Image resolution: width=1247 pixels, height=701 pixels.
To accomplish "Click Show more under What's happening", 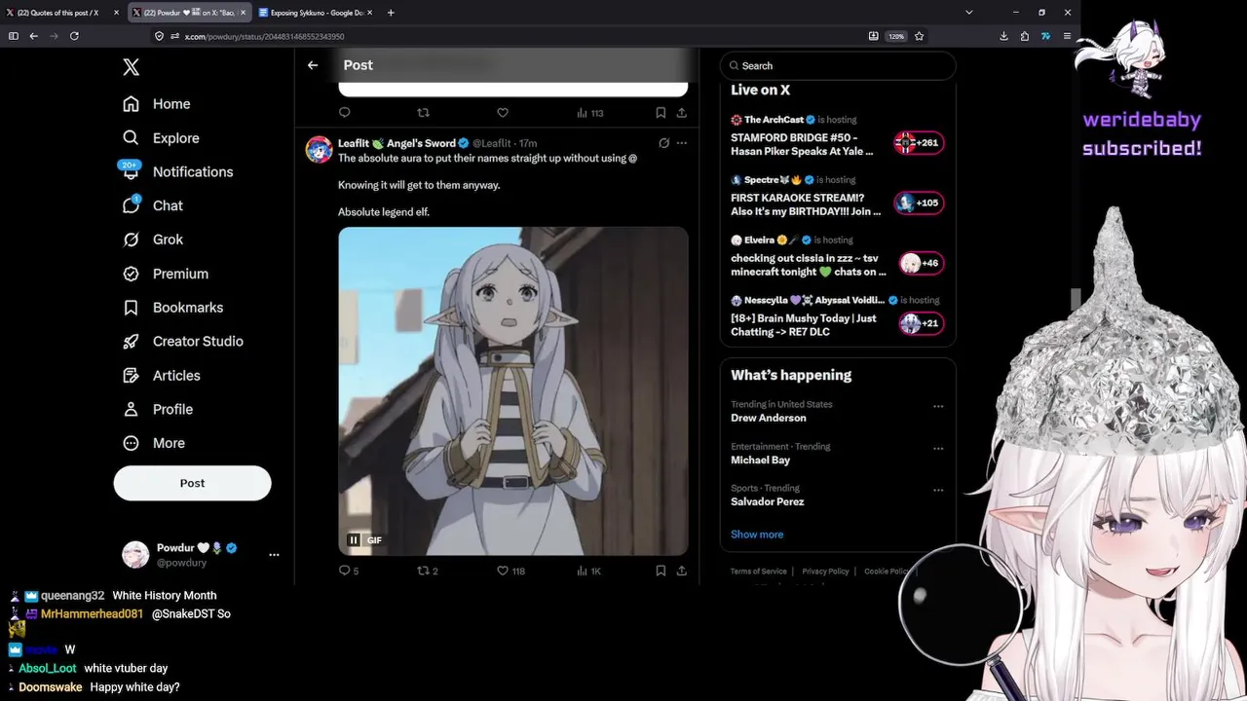I will 757,535.
